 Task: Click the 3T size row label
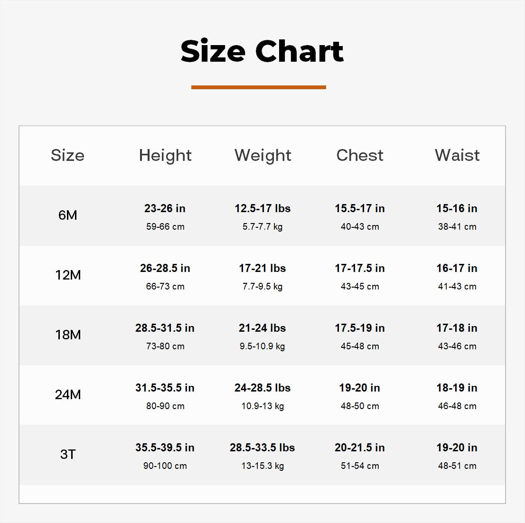pyautogui.click(x=68, y=454)
